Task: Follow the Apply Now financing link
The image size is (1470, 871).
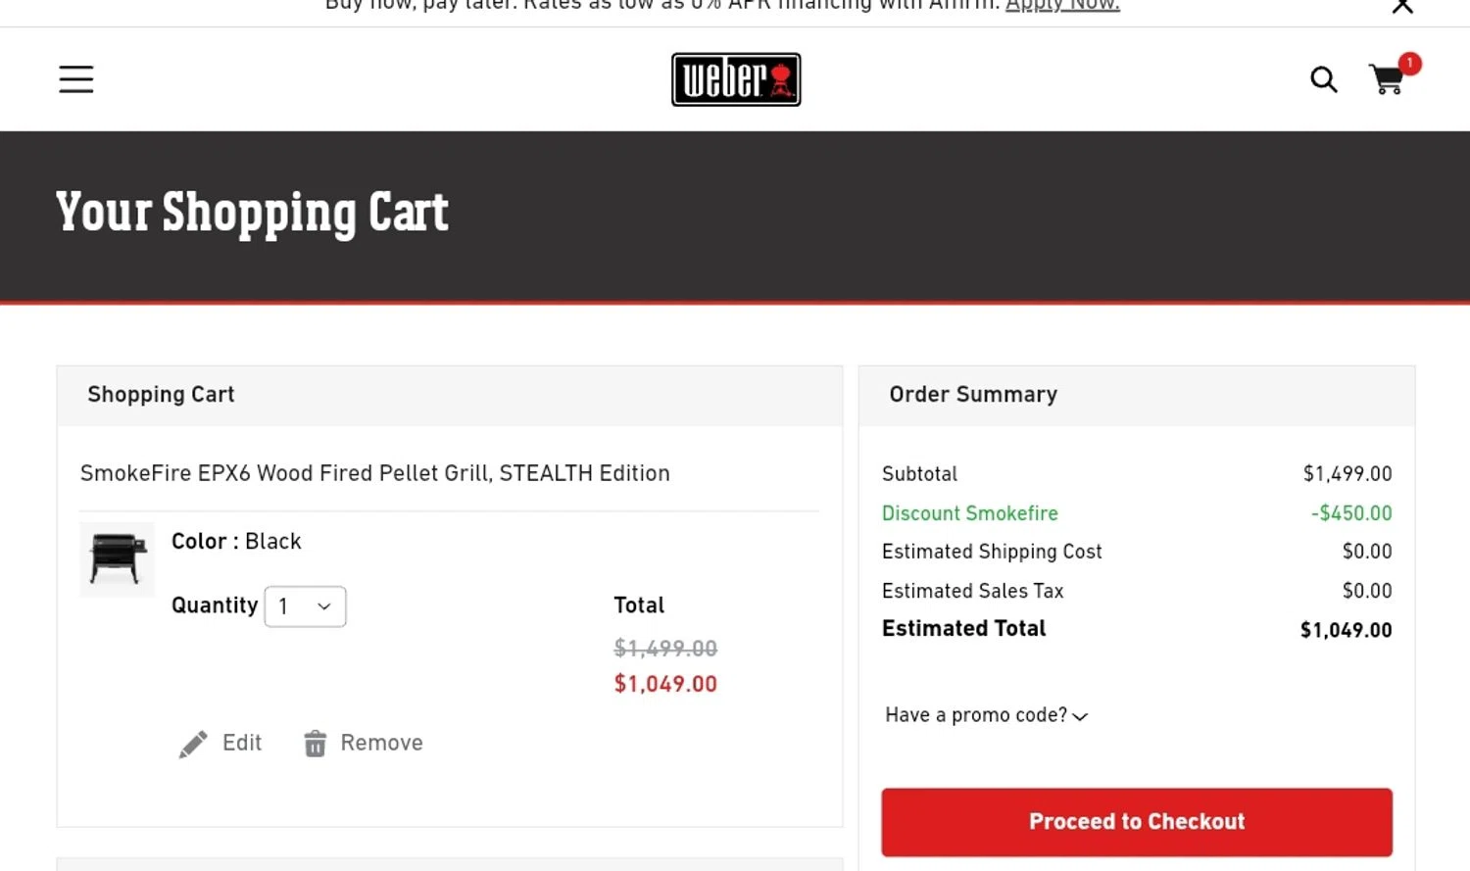Action: click(1062, 6)
